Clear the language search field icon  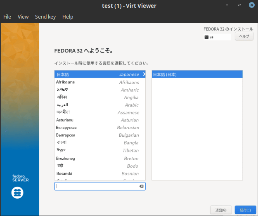click(x=141, y=186)
